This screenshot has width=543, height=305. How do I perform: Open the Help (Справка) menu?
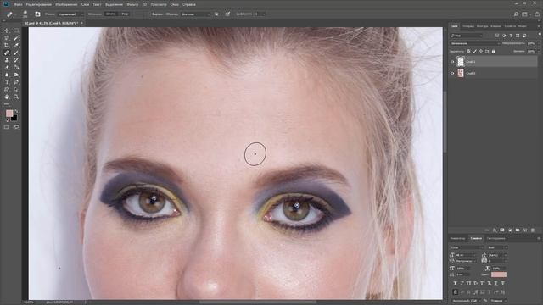coord(188,4)
